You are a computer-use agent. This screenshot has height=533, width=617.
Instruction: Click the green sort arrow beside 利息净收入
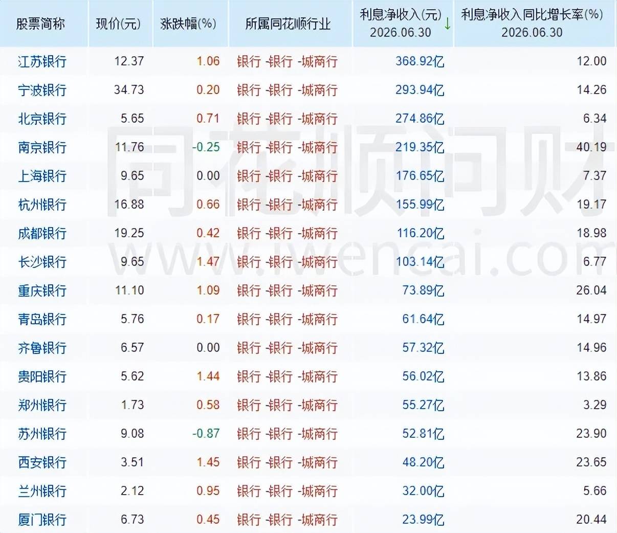pos(447,24)
